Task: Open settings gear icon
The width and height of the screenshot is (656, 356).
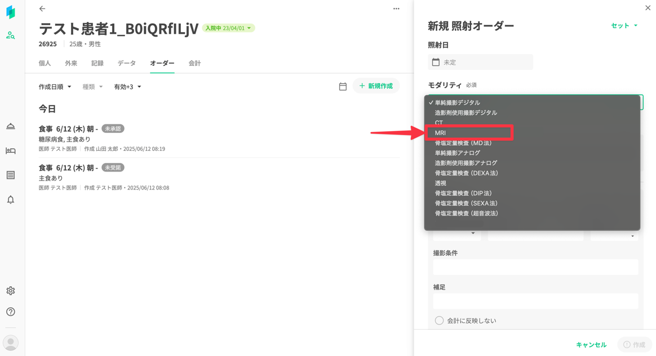Action: pyautogui.click(x=11, y=290)
